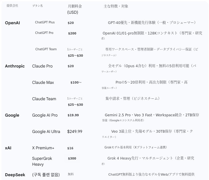Select the Google AI Ultra plan
The image size is (209, 180).
46,131
